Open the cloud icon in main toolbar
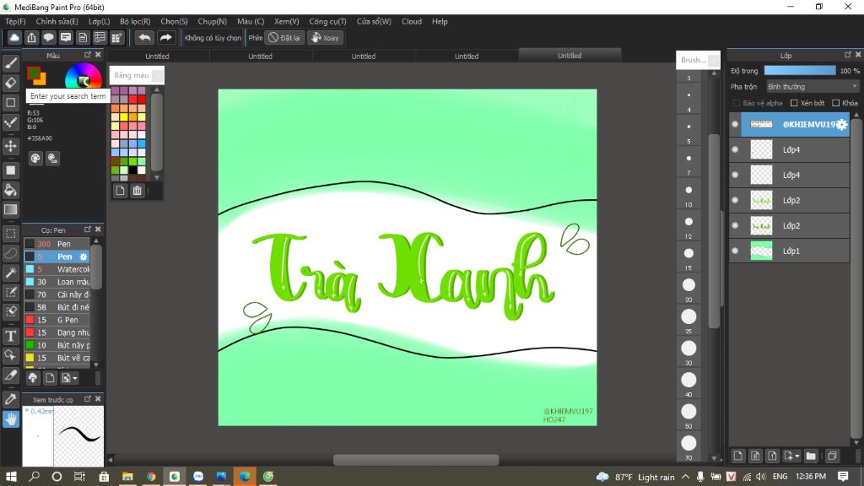 (x=14, y=37)
